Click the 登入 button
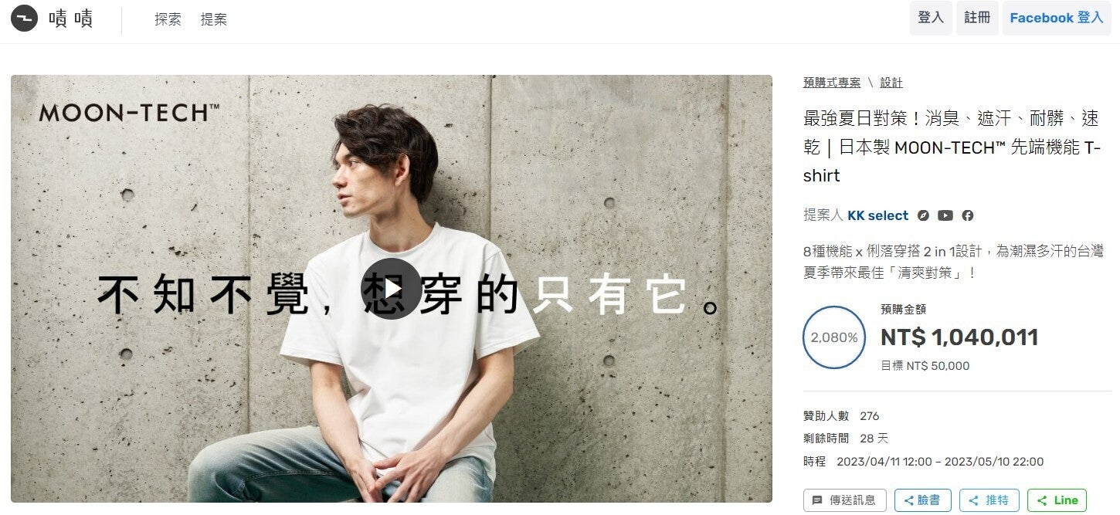The height and width of the screenshot is (515, 1120). 931,18
